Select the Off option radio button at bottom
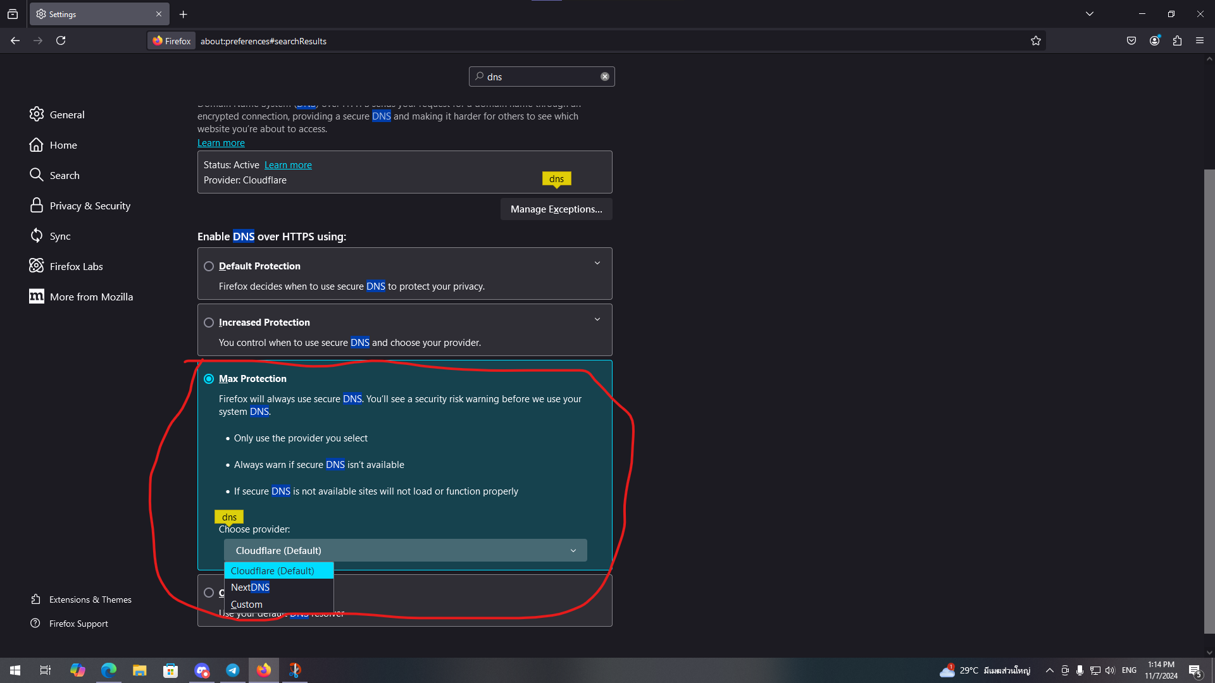Viewport: 1215px width, 683px height. point(209,593)
